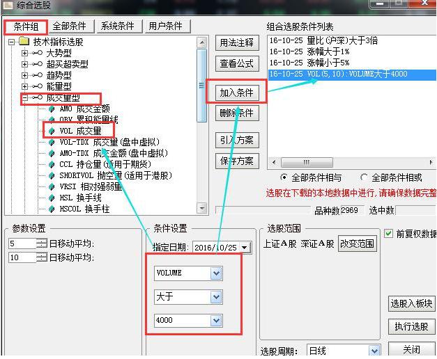
Task: Click the 趋势型 category link icon
Action: click(x=37, y=75)
